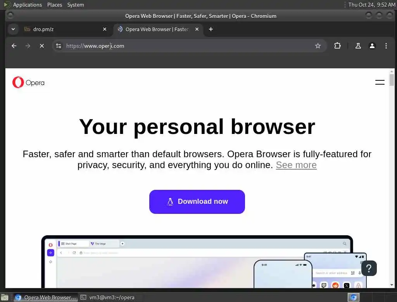Go back with the browser back arrow
This screenshot has height=302, width=397.
pos(14,46)
